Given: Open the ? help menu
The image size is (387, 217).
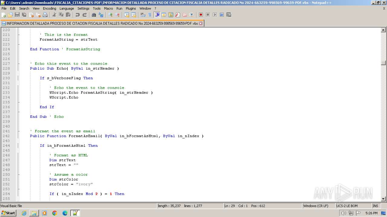Looking at the screenshot, I should (x=155, y=8).
